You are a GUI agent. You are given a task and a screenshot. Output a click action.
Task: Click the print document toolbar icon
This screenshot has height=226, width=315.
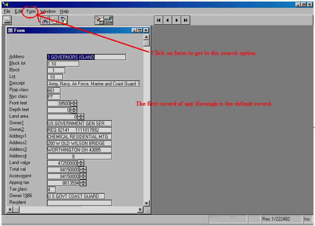point(7,20)
